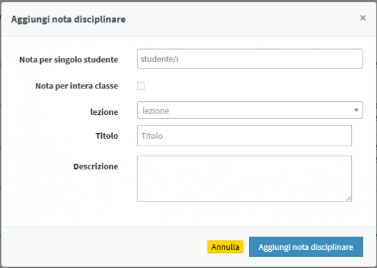Screen dimensions: 377x268
Task: Click the lezione field label
Action: (x=104, y=111)
